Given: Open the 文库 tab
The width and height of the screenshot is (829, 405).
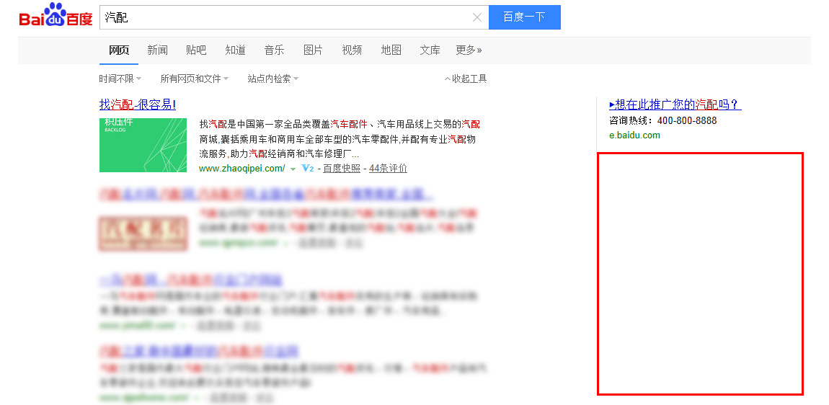Looking at the screenshot, I should pos(430,50).
